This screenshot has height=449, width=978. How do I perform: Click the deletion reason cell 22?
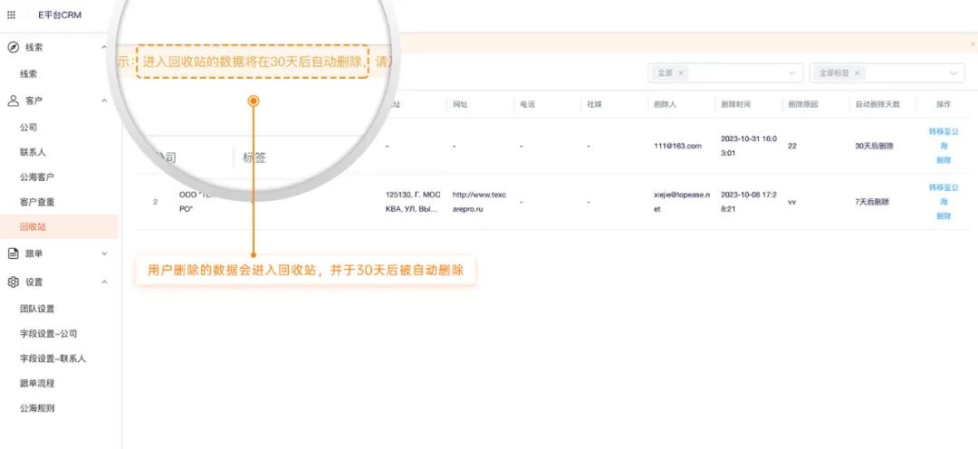coord(792,146)
